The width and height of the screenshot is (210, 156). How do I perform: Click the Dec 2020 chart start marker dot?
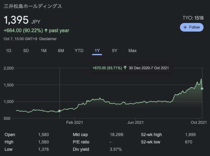(x=59, y=111)
